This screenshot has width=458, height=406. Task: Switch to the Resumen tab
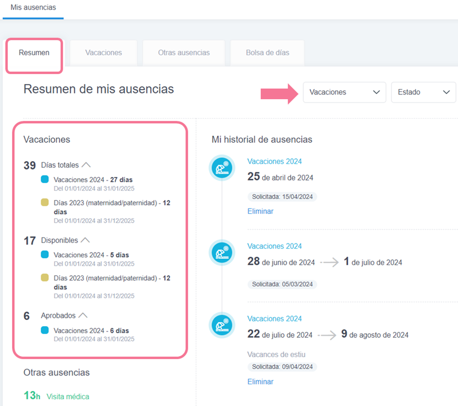coord(34,53)
